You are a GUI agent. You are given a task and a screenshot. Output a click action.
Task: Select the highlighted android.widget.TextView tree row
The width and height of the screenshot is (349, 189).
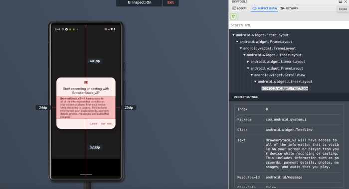(x=285, y=89)
